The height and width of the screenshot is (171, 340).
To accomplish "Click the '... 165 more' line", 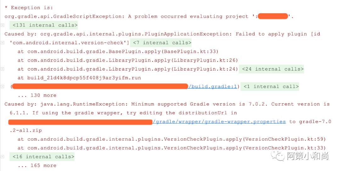I will coord(37,165).
